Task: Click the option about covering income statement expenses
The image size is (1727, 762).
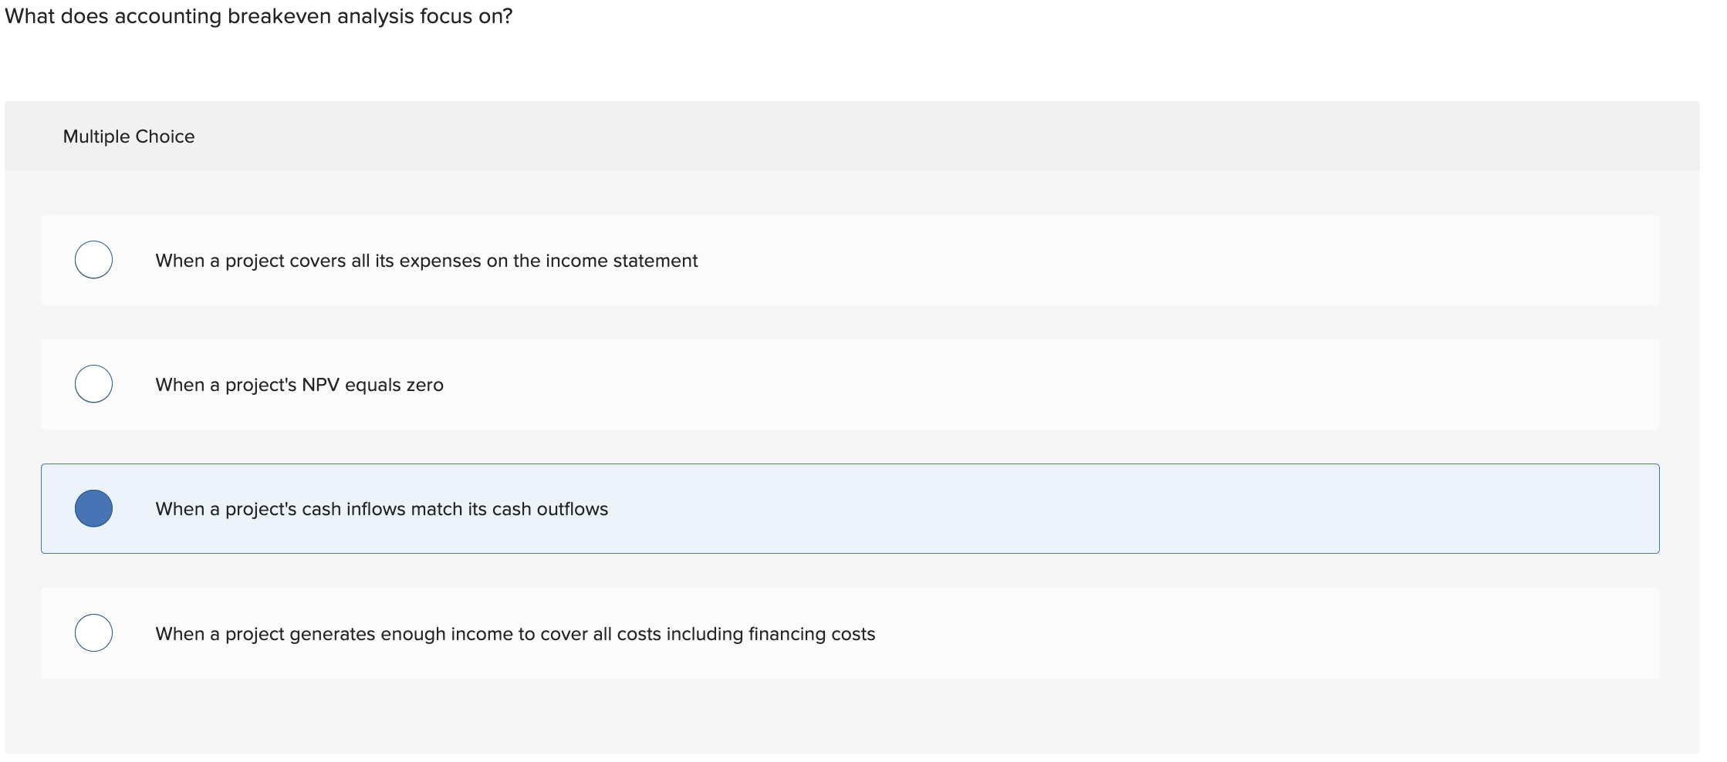Action: pyautogui.click(x=426, y=260)
